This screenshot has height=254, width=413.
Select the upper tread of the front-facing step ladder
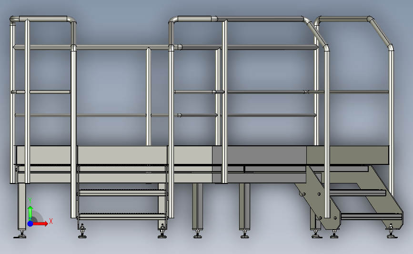122,193
